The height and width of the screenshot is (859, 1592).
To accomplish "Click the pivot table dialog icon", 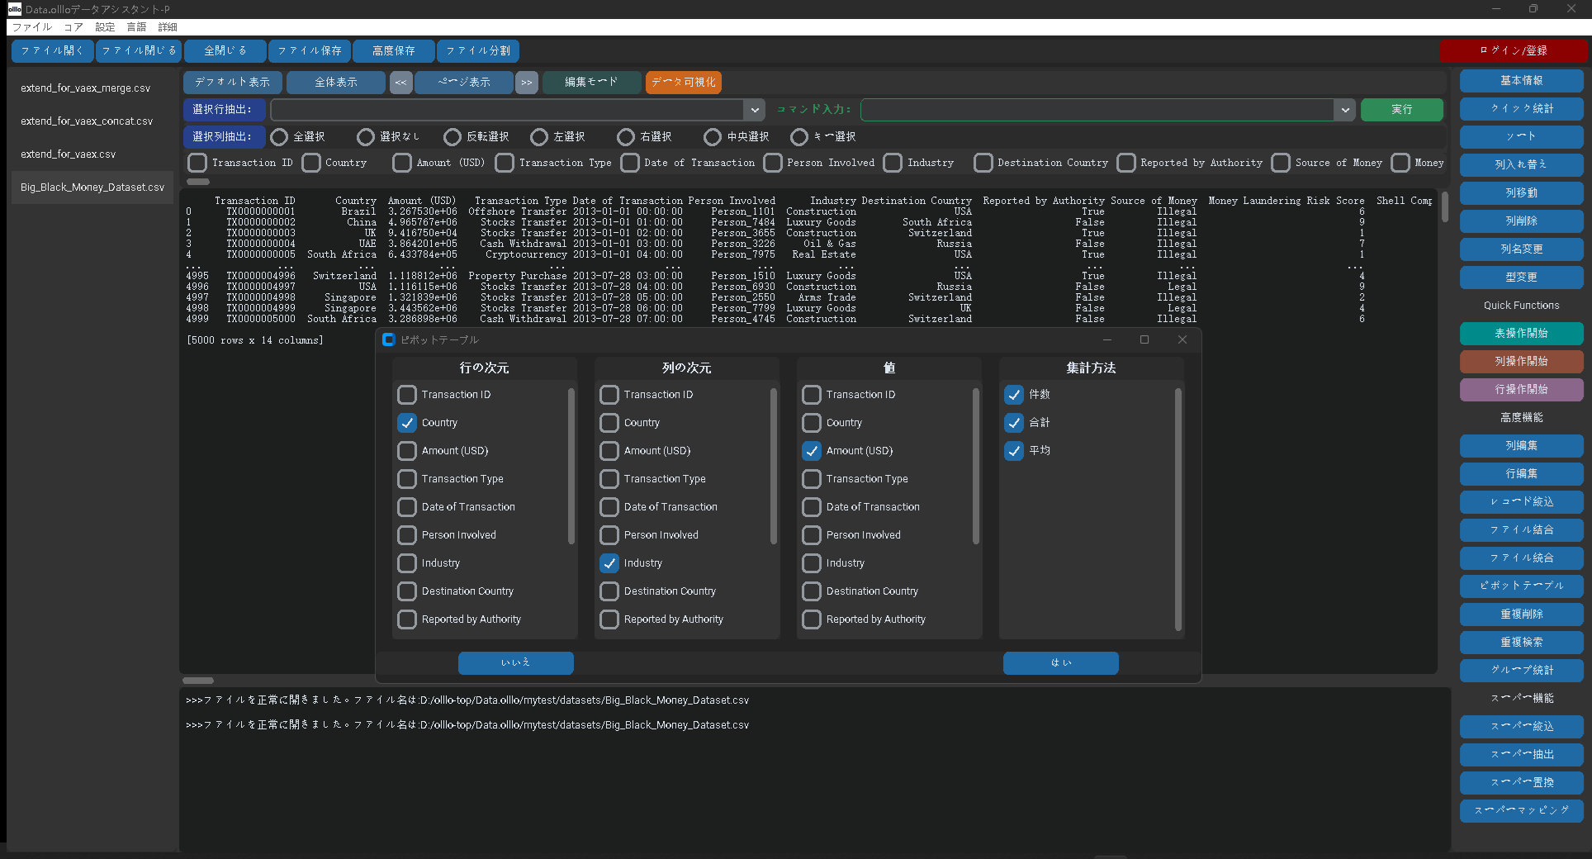I will [x=389, y=339].
